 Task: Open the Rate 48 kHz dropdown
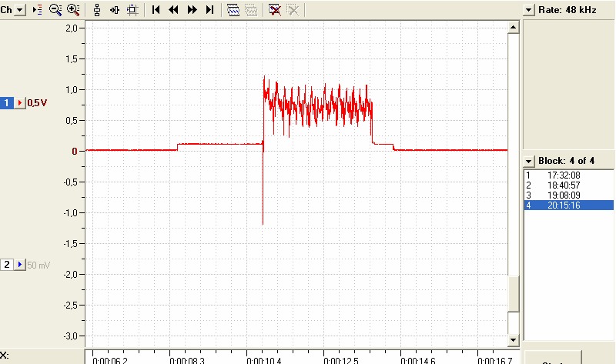click(x=529, y=10)
